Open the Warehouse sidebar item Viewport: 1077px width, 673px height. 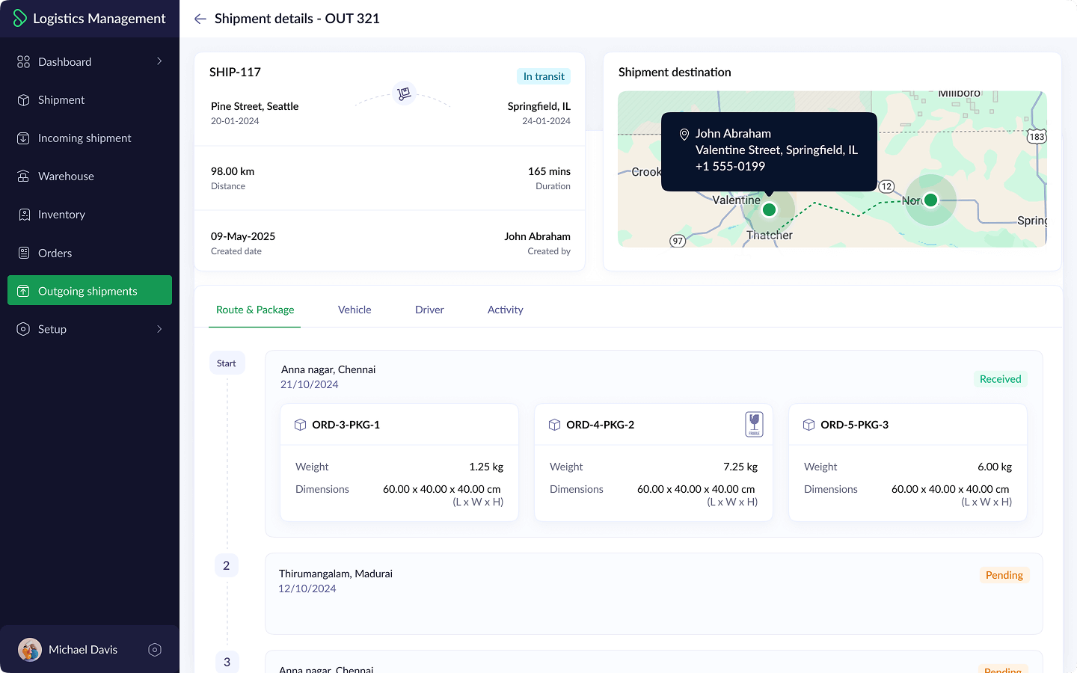66,176
